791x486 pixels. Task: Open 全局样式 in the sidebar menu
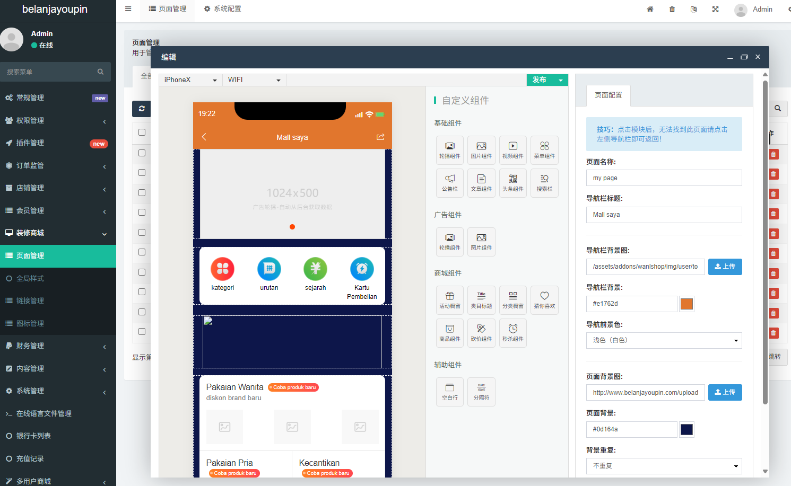[30, 278]
